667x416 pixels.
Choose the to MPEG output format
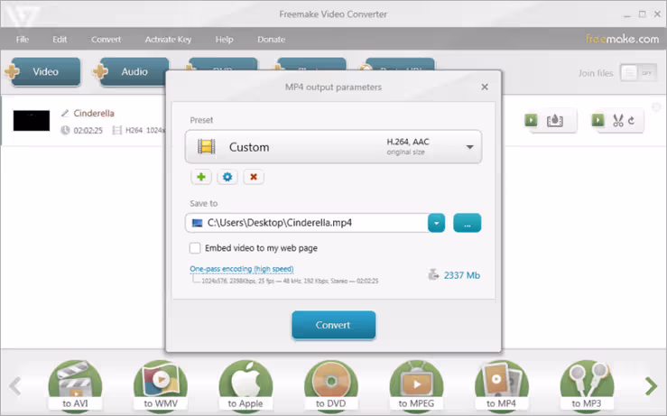tap(416, 385)
